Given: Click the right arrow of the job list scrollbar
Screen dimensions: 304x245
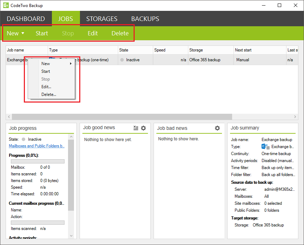Looking at the screenshot, I should (295, 117).
